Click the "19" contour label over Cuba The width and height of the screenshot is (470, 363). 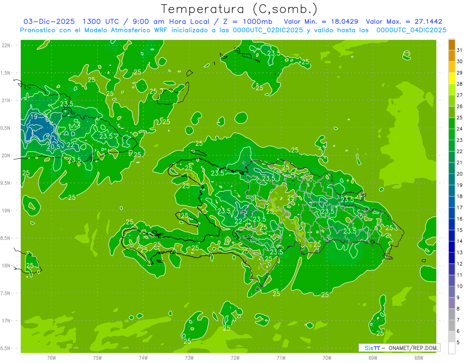34,117
